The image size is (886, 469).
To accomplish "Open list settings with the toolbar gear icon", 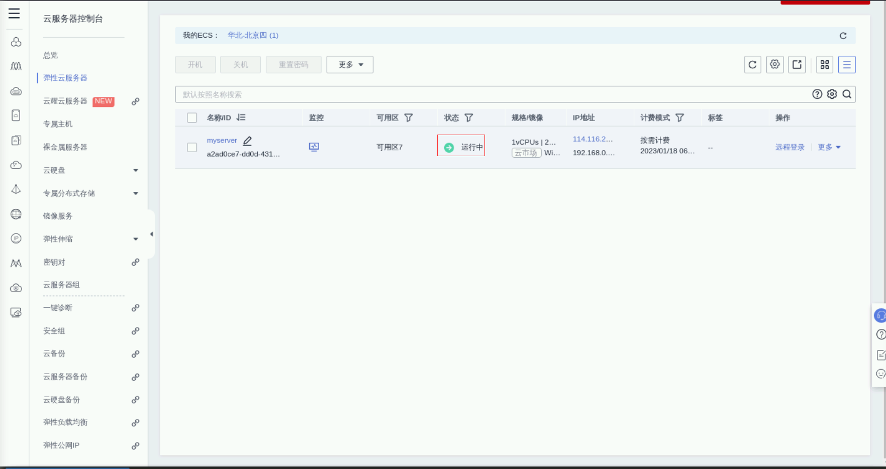I will (775, 65).
